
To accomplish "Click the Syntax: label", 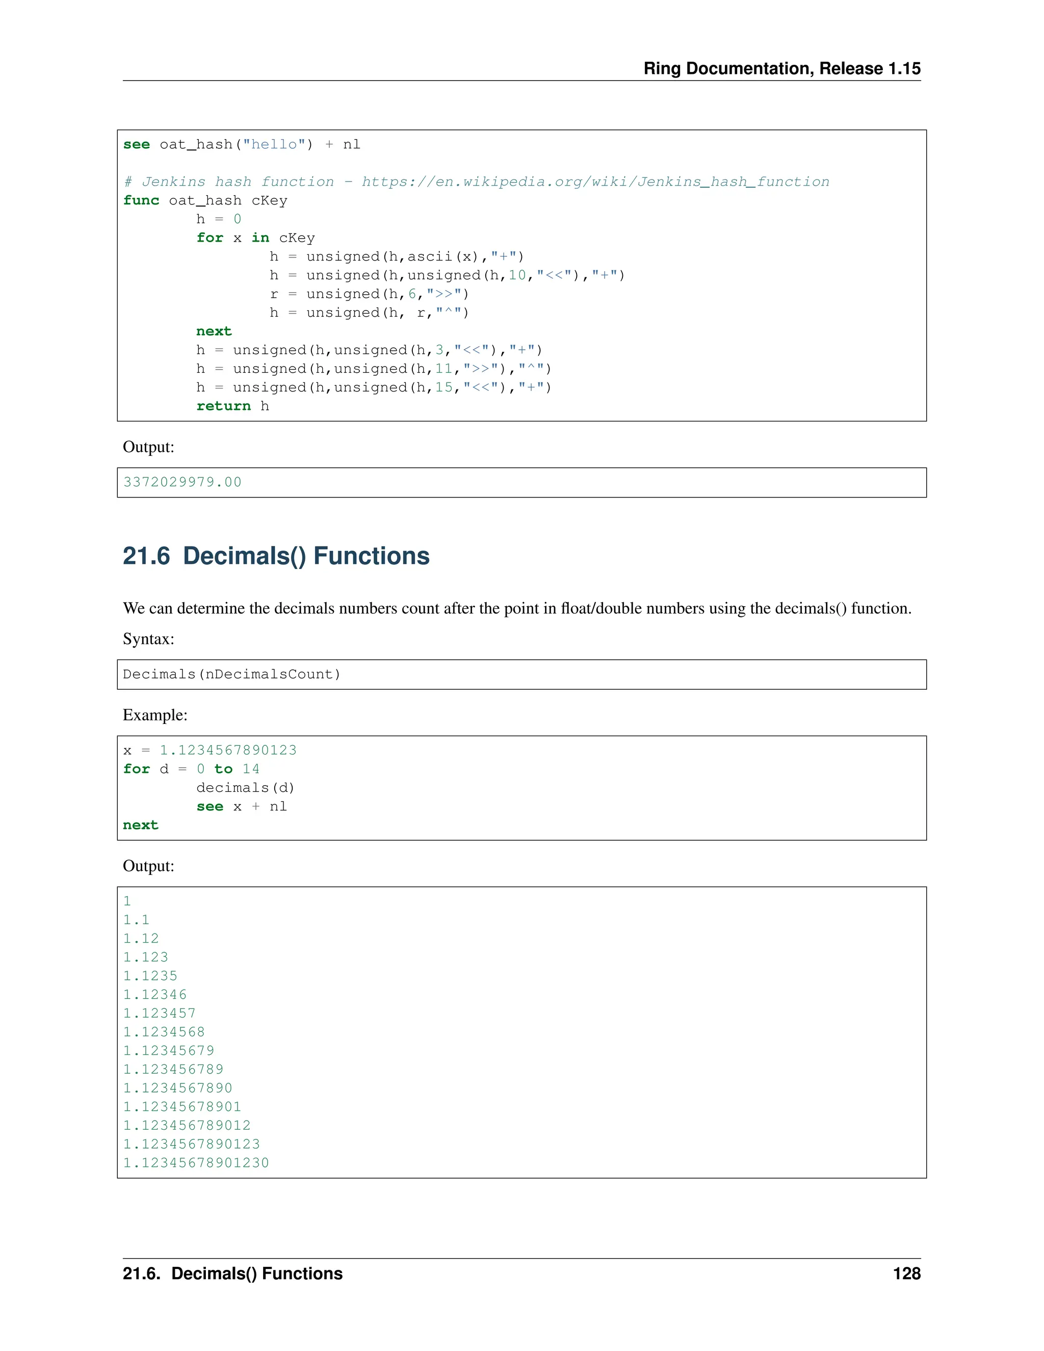I will coord(148,639).
